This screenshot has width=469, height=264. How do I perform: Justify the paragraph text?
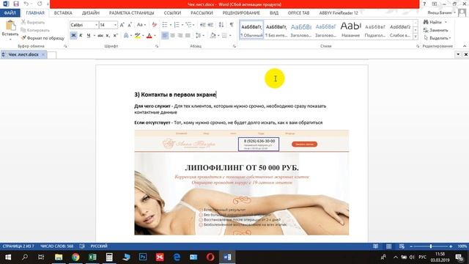188,36
